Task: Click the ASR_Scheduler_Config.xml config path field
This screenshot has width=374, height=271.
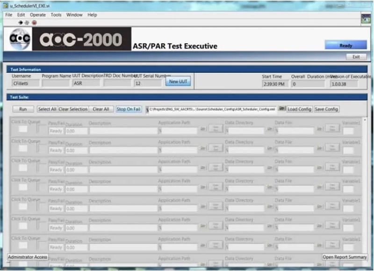Action: click(211, 109)
